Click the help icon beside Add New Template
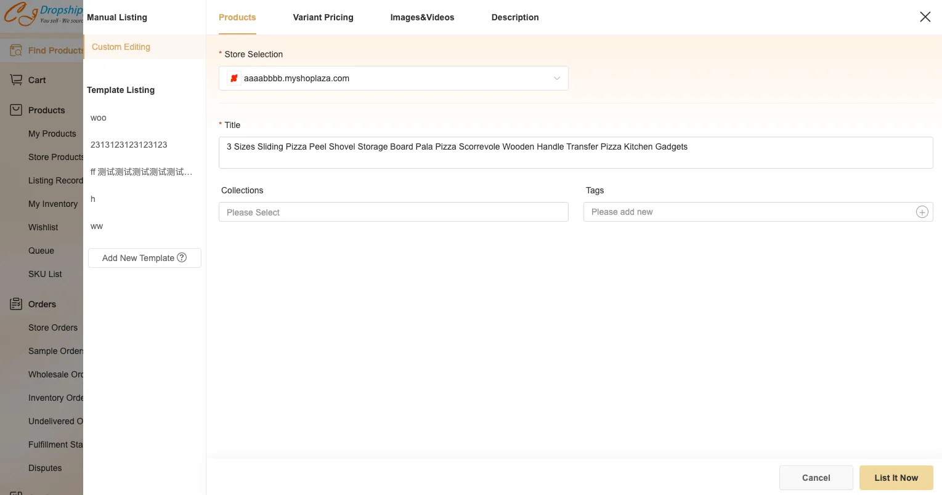This screenshot has width=942, height=495. click(x=182, y=257)
